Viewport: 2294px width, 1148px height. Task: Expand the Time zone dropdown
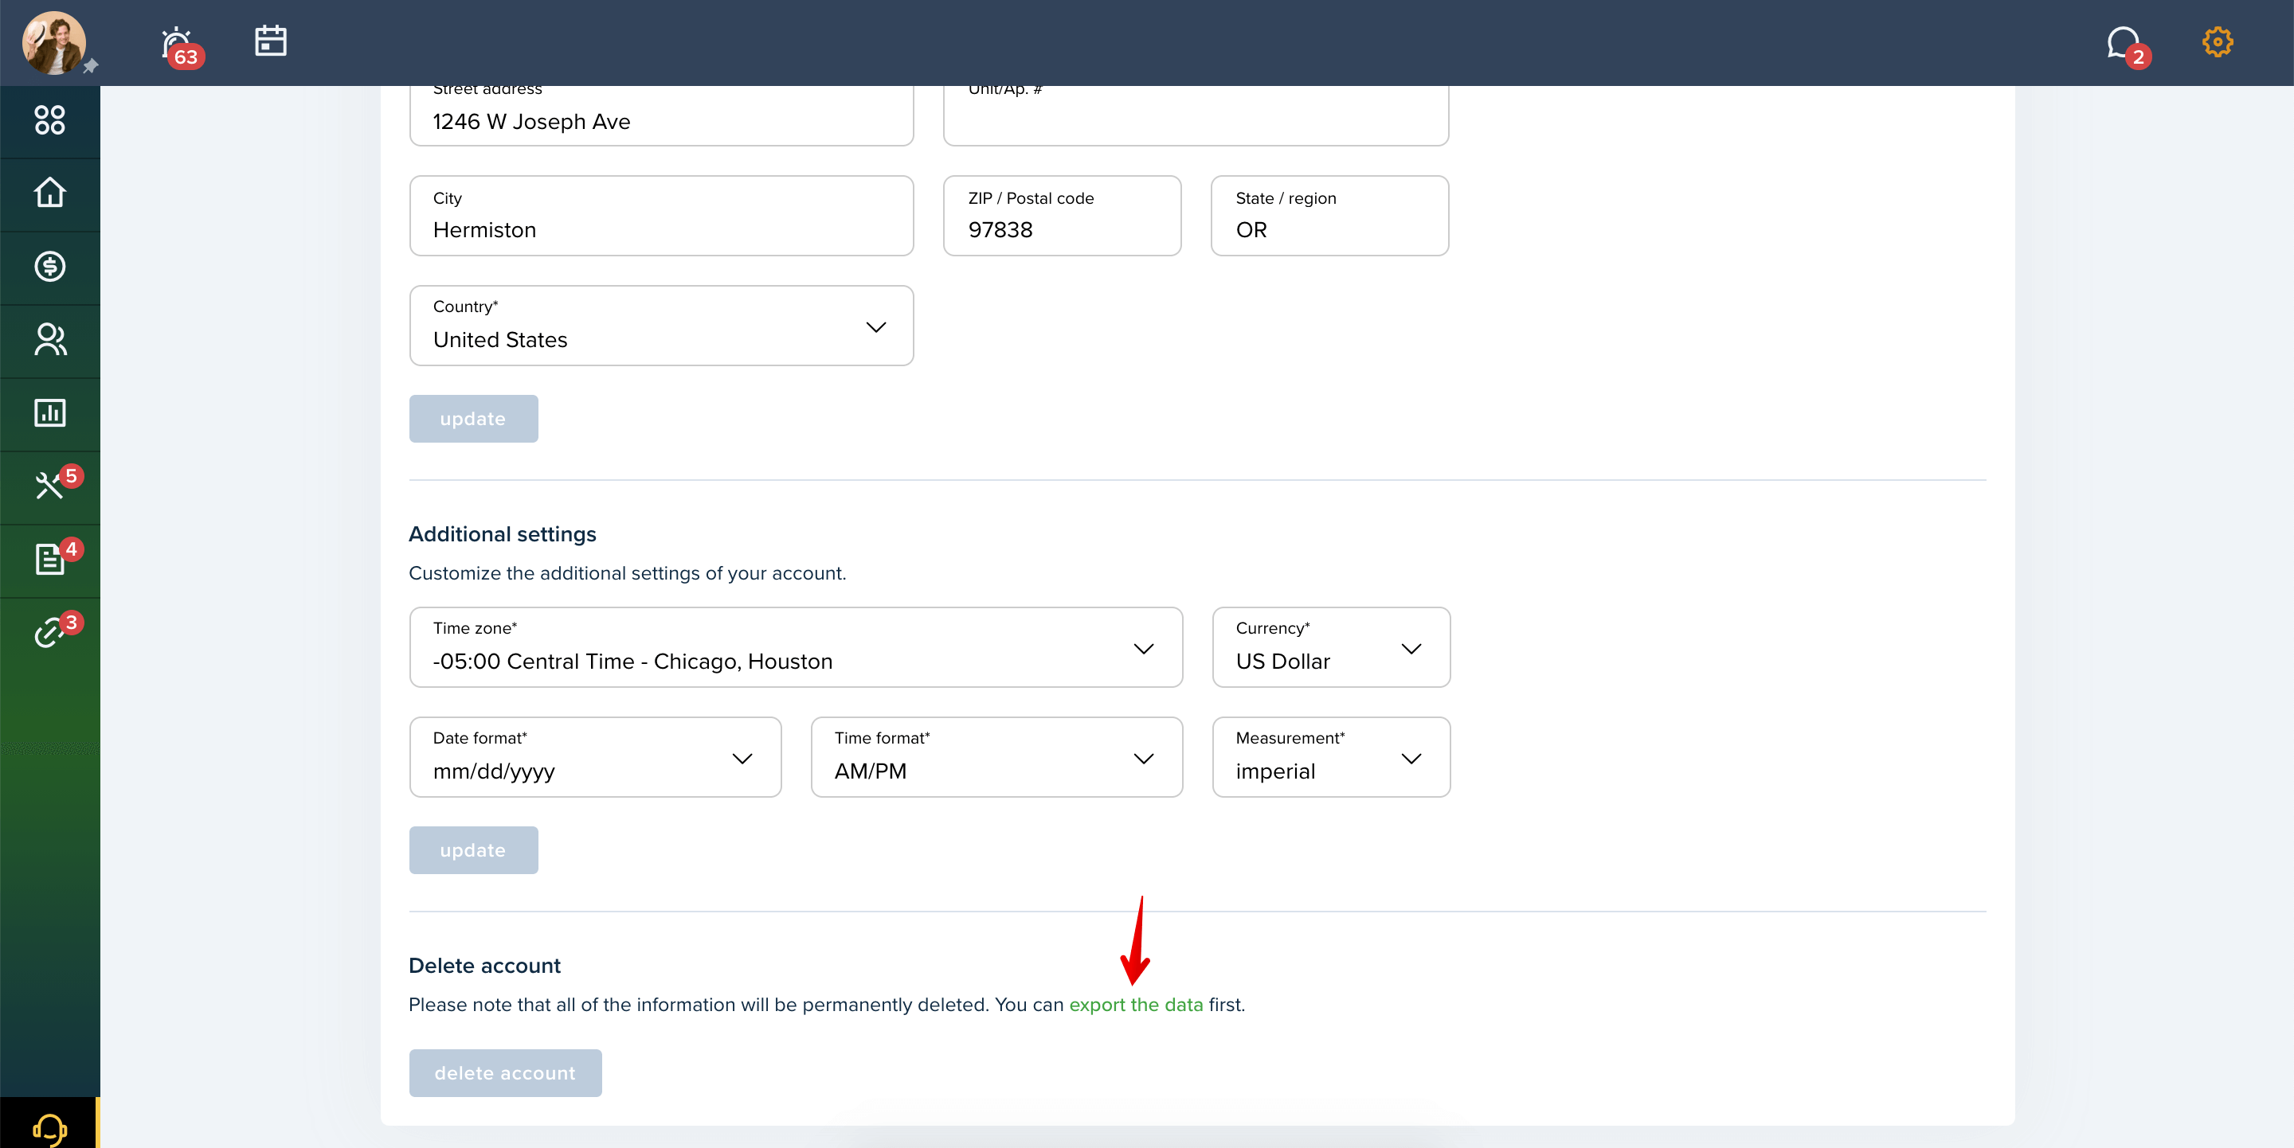click(797, 647)
